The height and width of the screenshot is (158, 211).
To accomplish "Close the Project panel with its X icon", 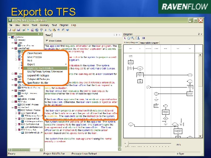I will [x=41, y=34].
